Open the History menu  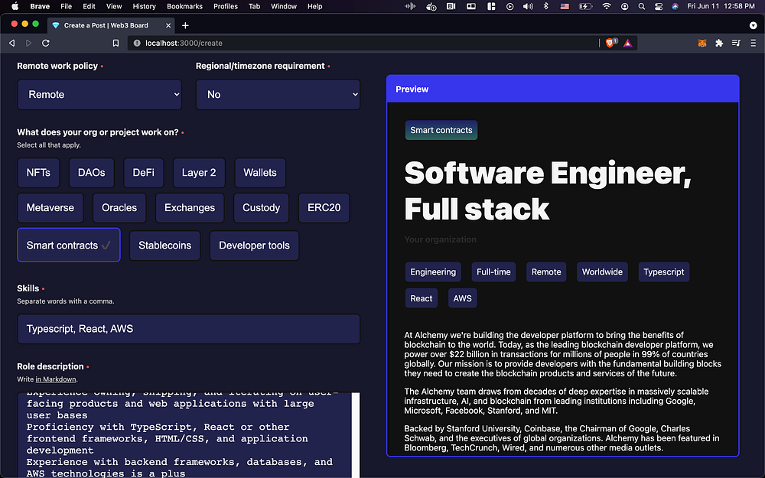pyautogui.click(x=144, y=6)
